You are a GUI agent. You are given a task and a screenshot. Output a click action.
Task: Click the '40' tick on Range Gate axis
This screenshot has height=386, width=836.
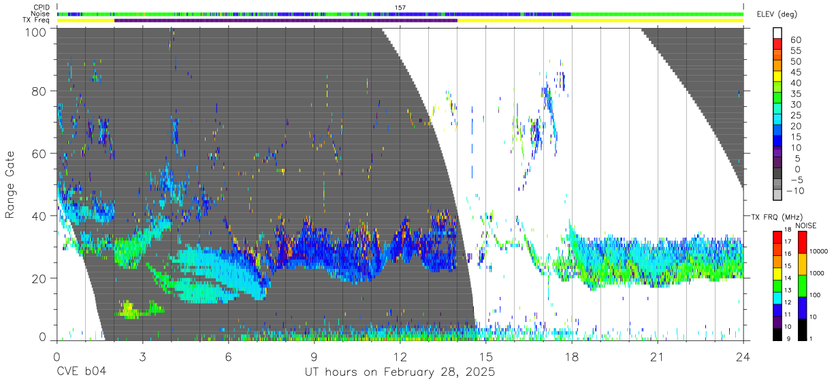coord(39,216)
